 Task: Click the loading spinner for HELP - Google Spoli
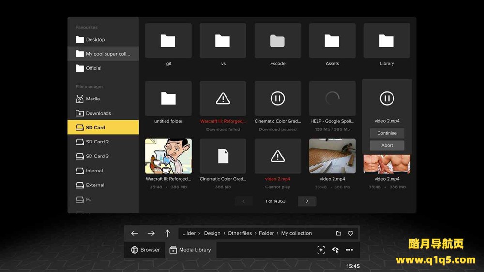click(332, 99)
